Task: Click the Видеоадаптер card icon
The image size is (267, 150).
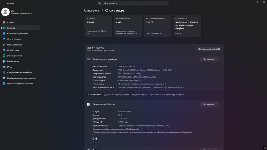Action: 117,18
